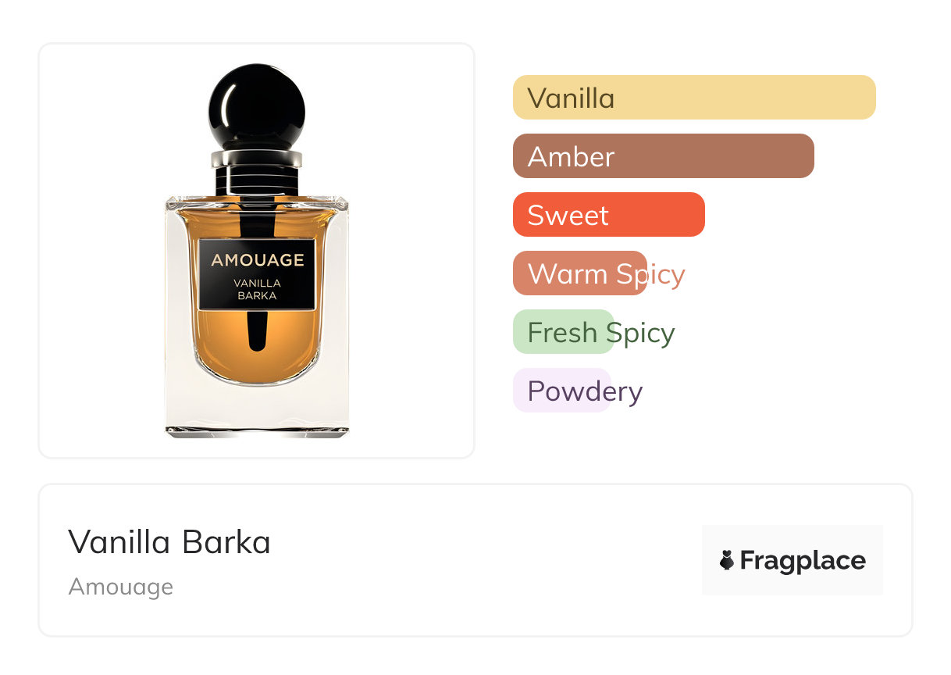Select the lilac Powdery accord bar
The image size is (951, 675).
click(x=561, y=391)
